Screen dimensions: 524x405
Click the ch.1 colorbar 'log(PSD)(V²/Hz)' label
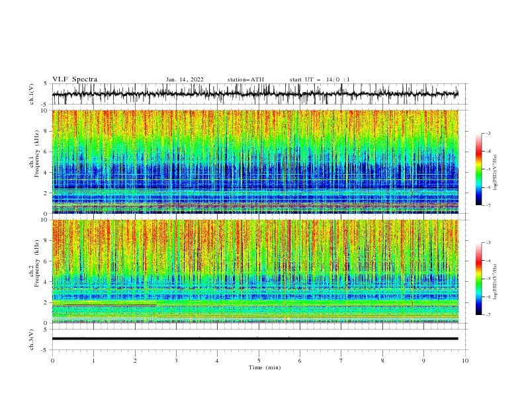click(x=496, y=173)
